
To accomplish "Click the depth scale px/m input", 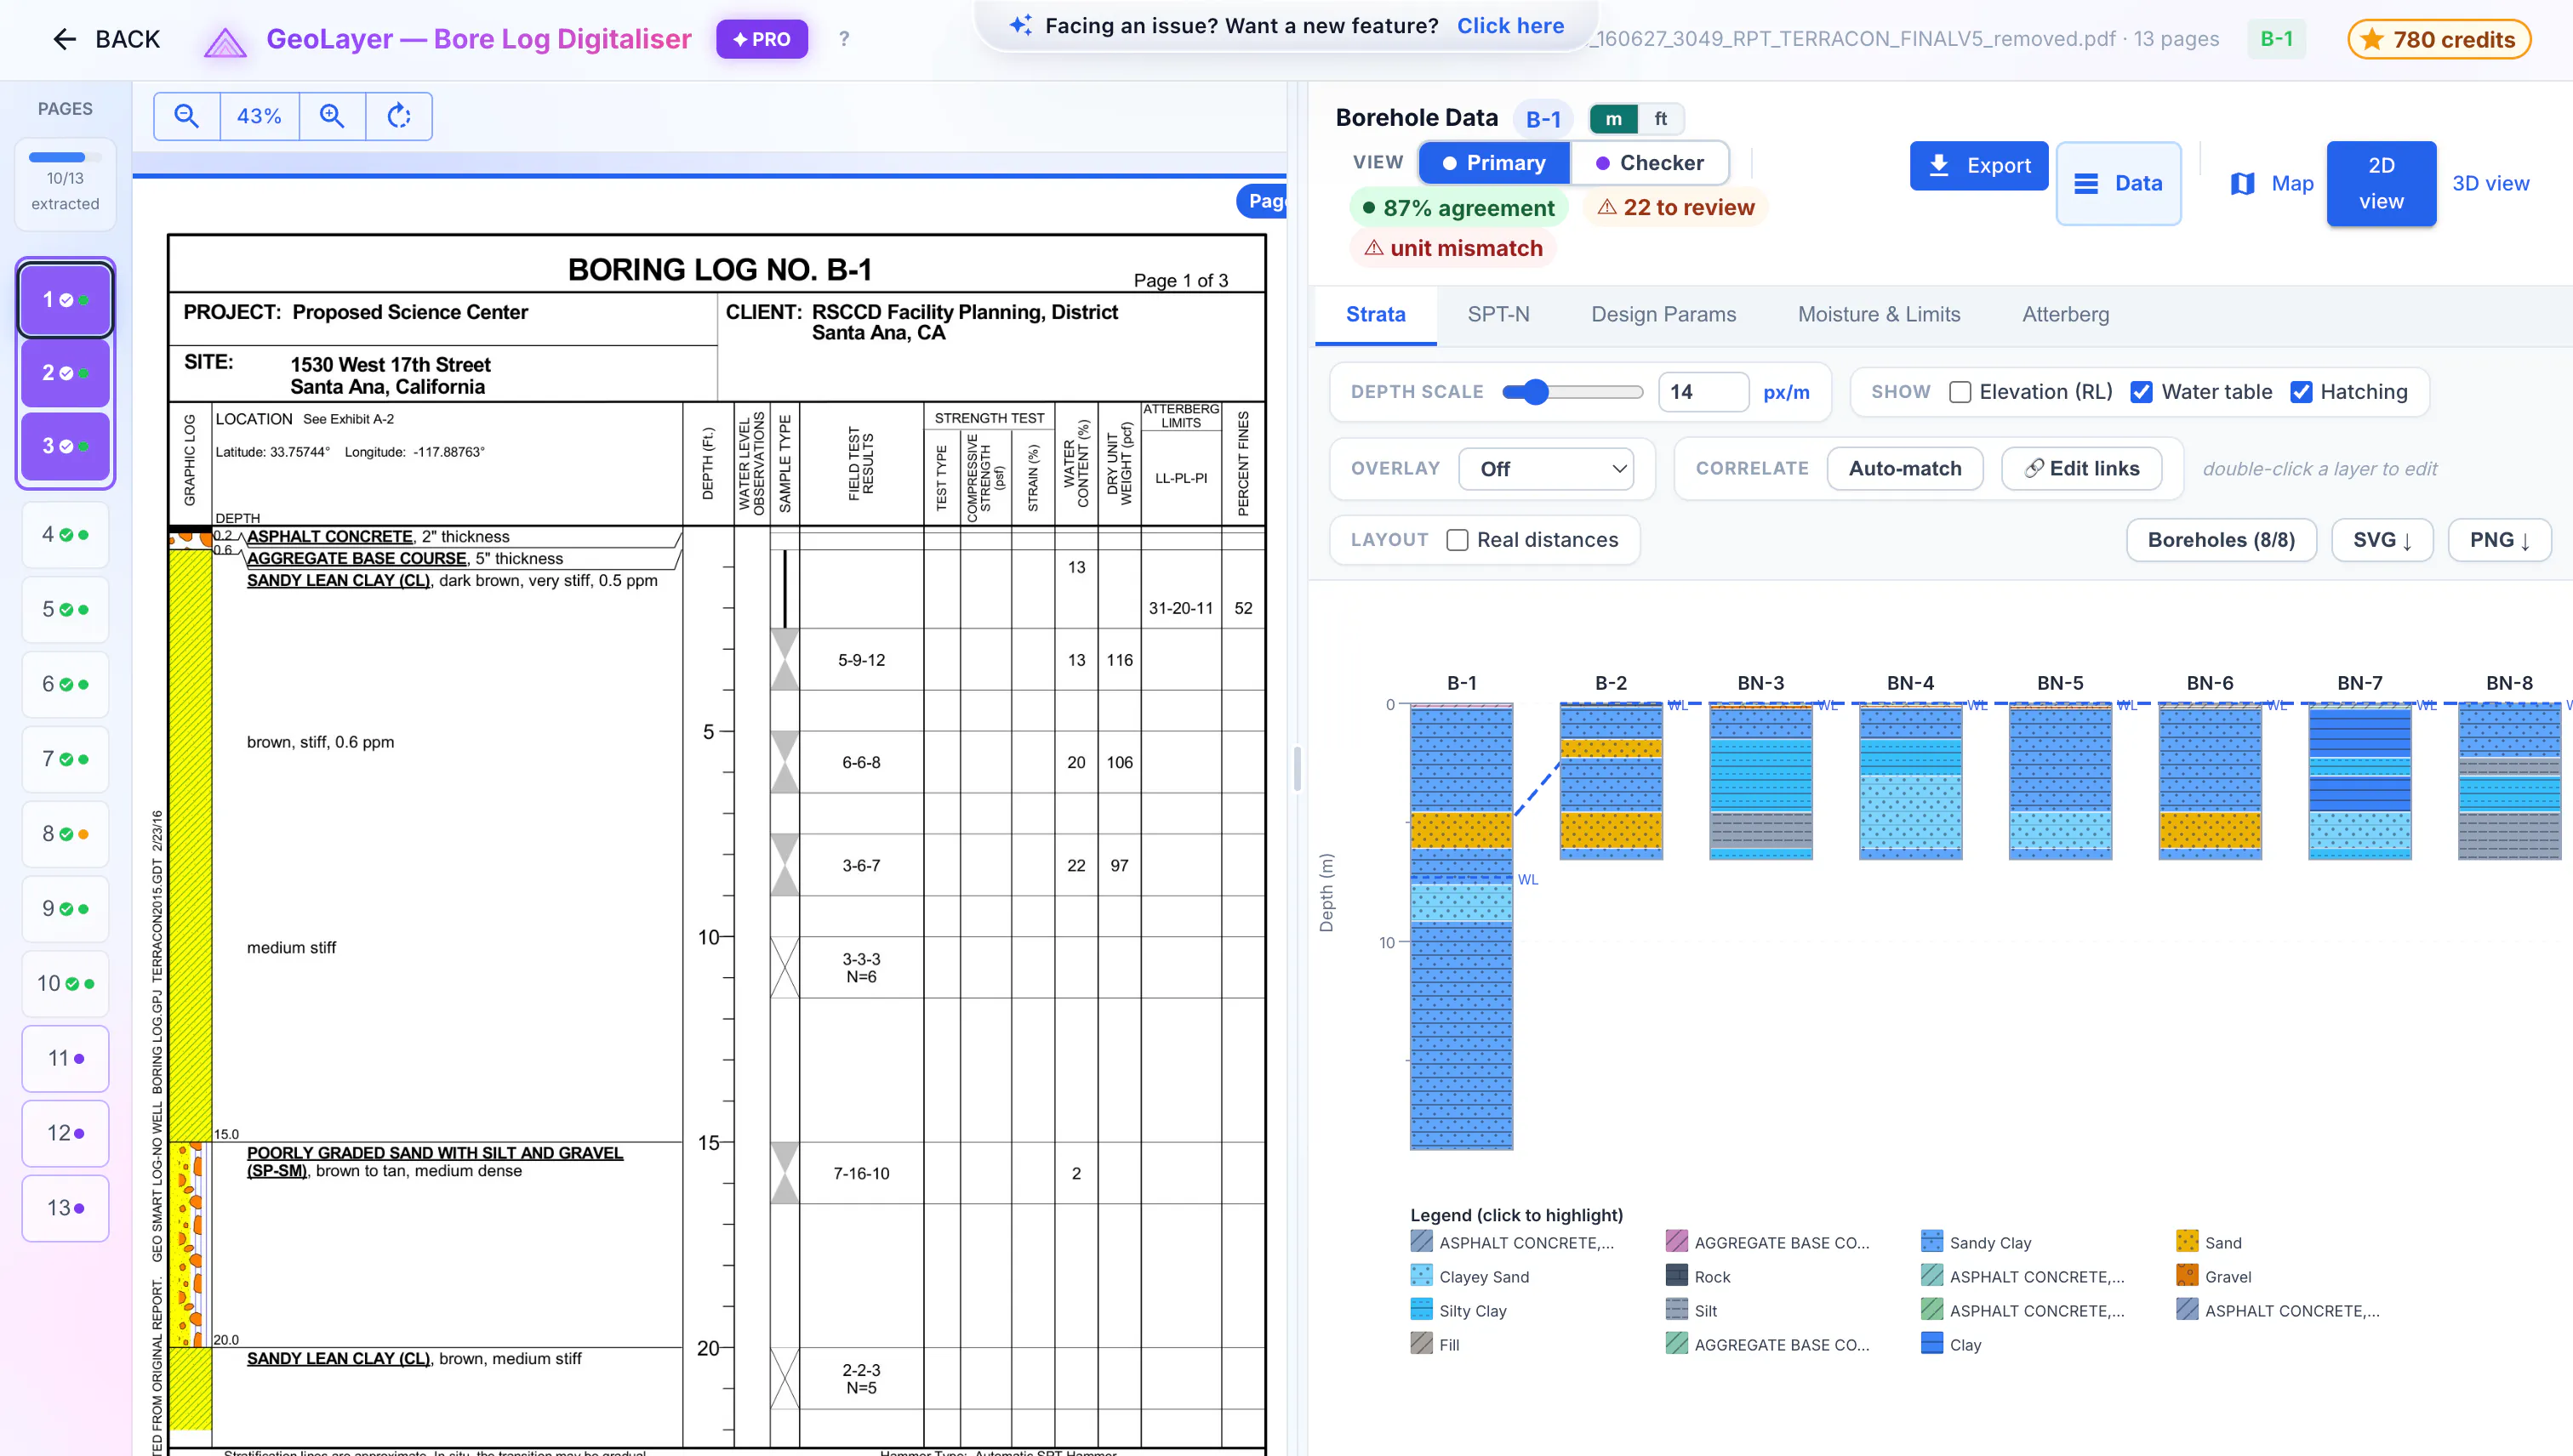I will pyautogui.click(x=1703, y=392).
